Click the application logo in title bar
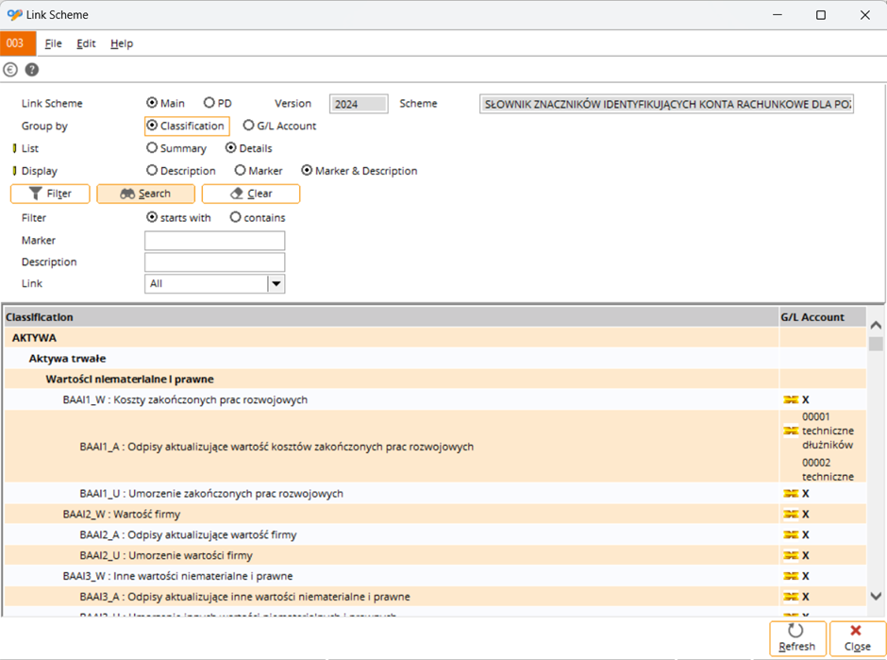The width and height of the screenshot is (887, 660). (14, 15)
